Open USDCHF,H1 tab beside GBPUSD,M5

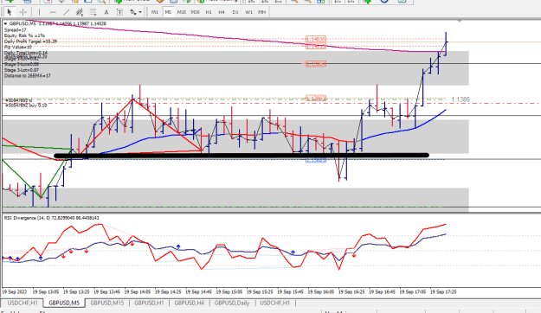click(23, 303)
